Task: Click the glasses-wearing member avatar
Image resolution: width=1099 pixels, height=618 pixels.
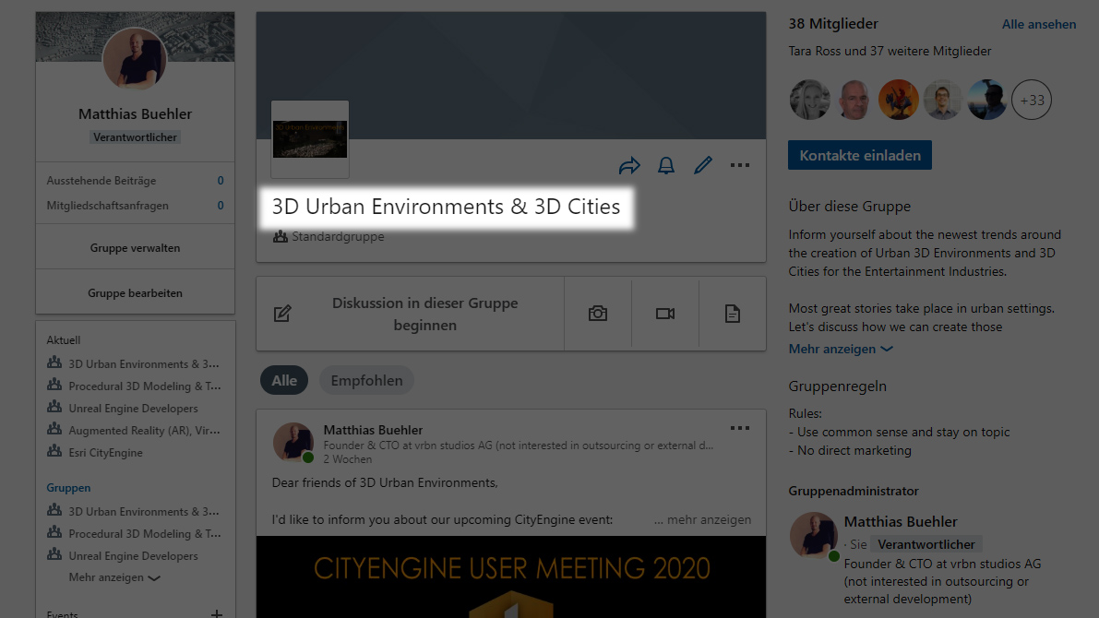Action: tap(943, 100)
